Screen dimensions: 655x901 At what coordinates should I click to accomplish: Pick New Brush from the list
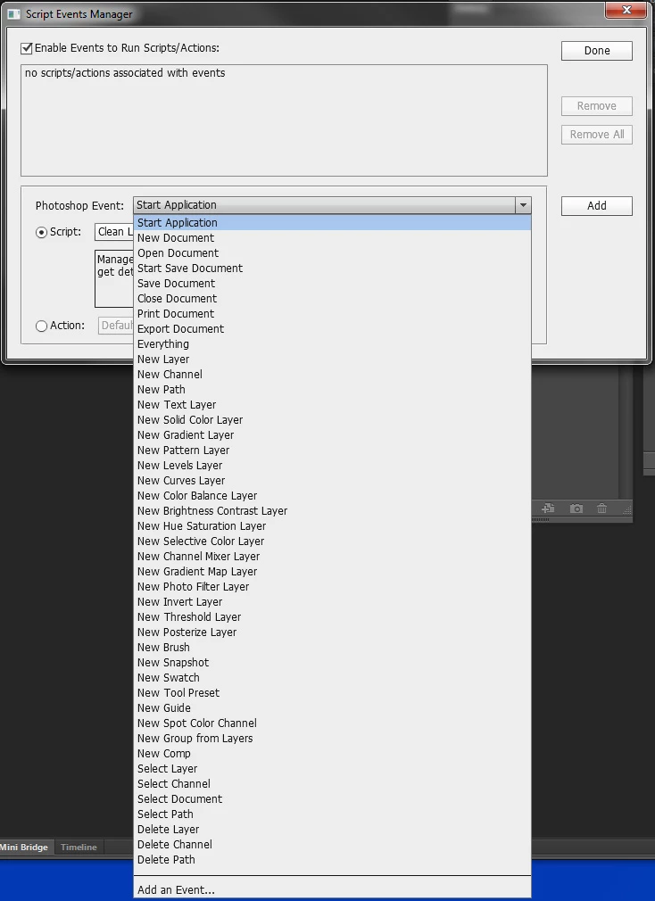332,648
